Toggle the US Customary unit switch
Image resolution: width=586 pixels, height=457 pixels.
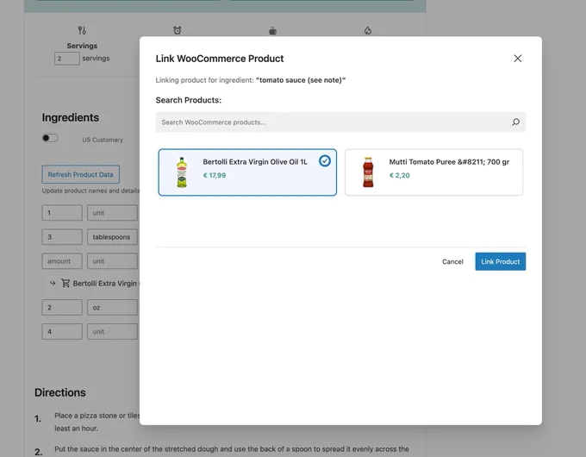(50, 138)
